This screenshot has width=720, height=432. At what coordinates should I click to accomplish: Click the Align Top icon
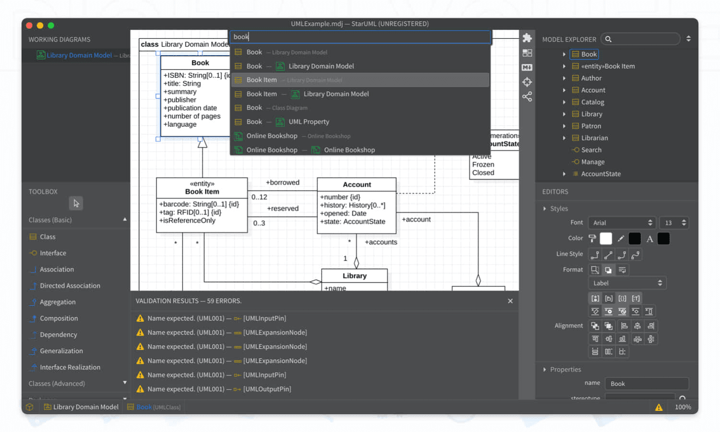[595, 339]
